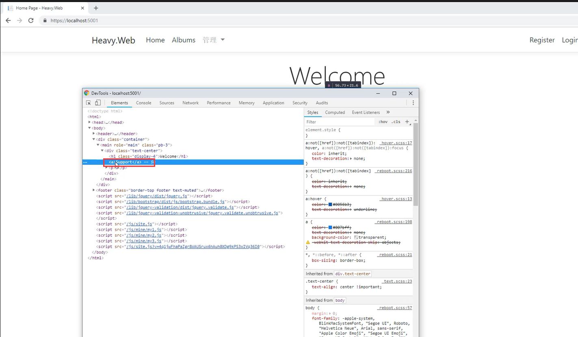Expand the <header> element node
The image size is (578, 337).
coord(94,134)
